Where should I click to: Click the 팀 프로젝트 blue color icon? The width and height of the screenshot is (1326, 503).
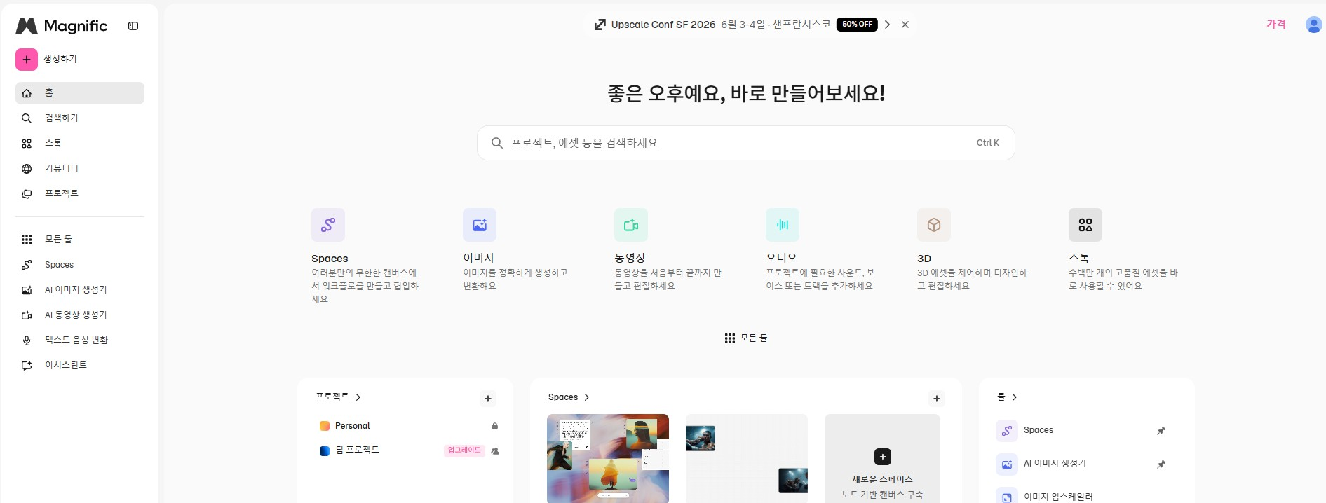click(x=325, y=451)
